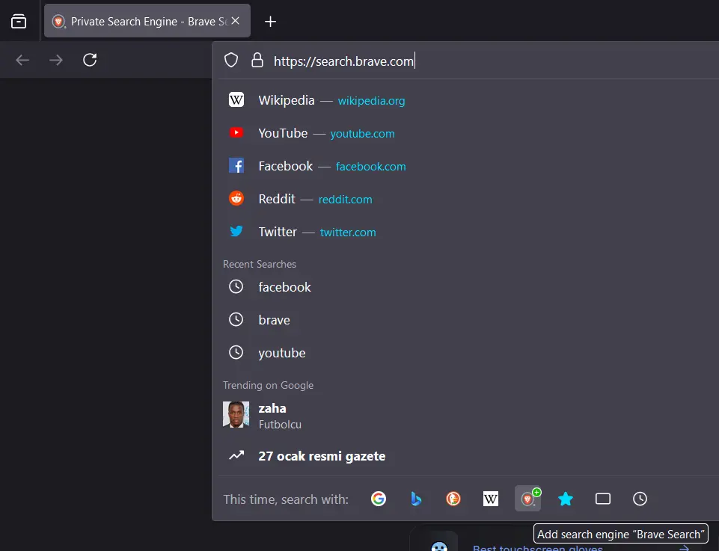Search bookmarks using the star icon
Viewport: 719px width, 551px height.
[566, 499]
